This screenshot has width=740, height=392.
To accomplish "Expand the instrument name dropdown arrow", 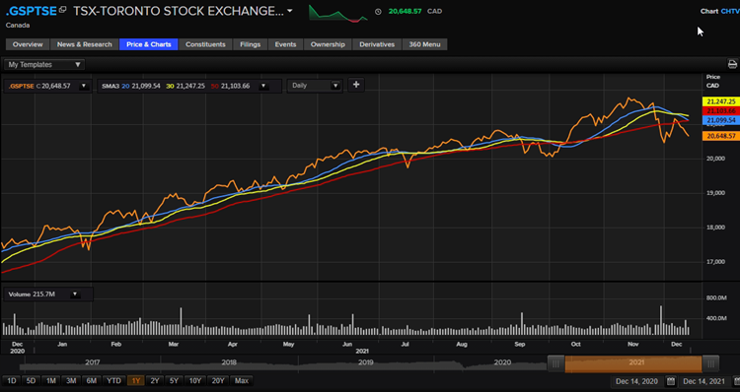I will 290,11.
